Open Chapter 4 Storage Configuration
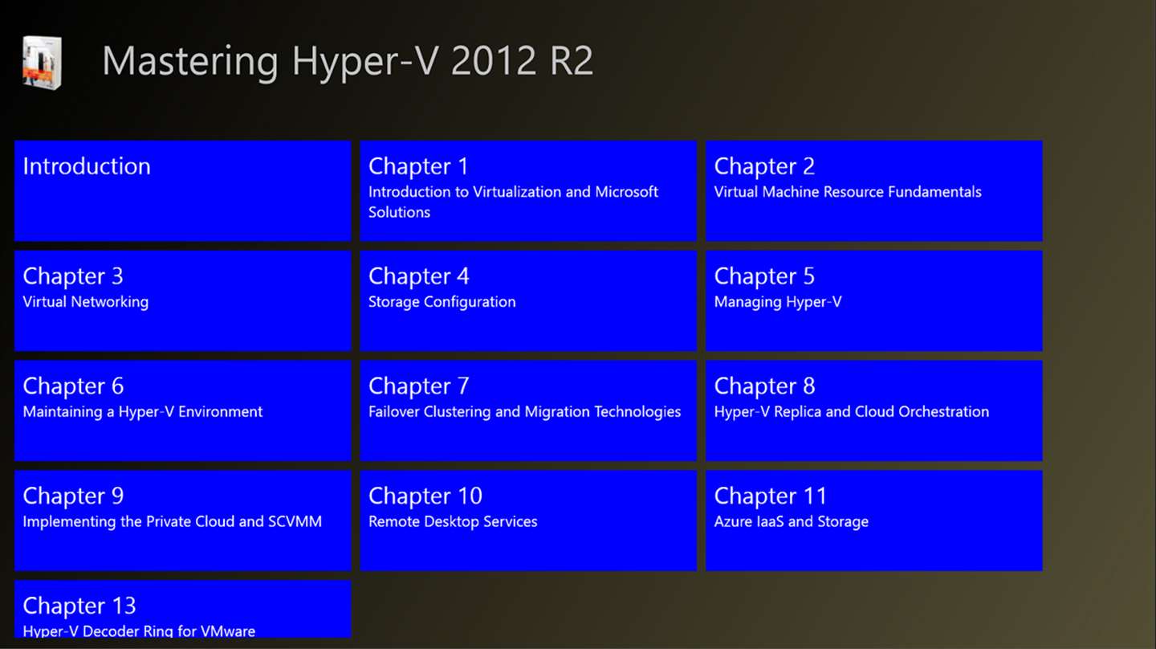1156x649 pixels. point(528,301)
